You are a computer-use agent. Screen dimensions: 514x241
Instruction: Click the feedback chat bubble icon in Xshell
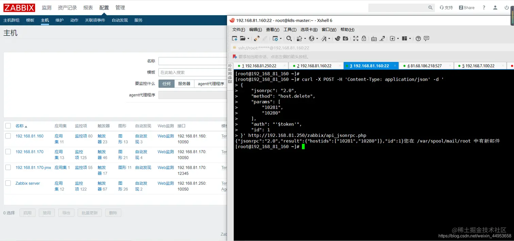tap(427, 39)
